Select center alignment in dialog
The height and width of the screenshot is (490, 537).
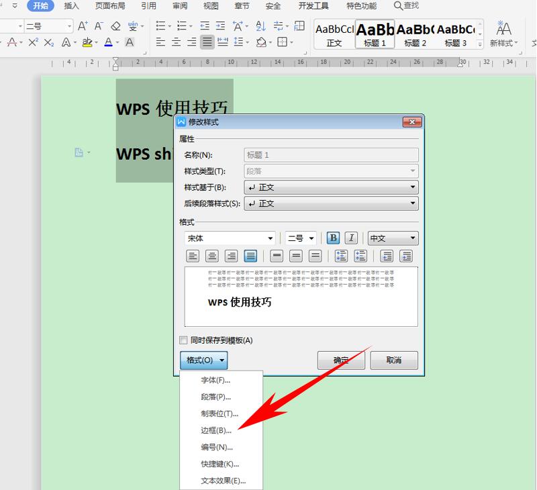pos(212,256)
